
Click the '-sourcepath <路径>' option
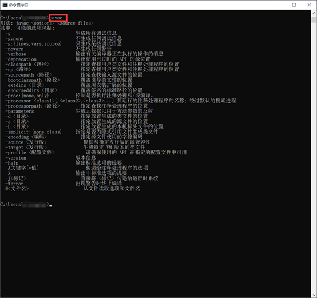pos(29,75)
